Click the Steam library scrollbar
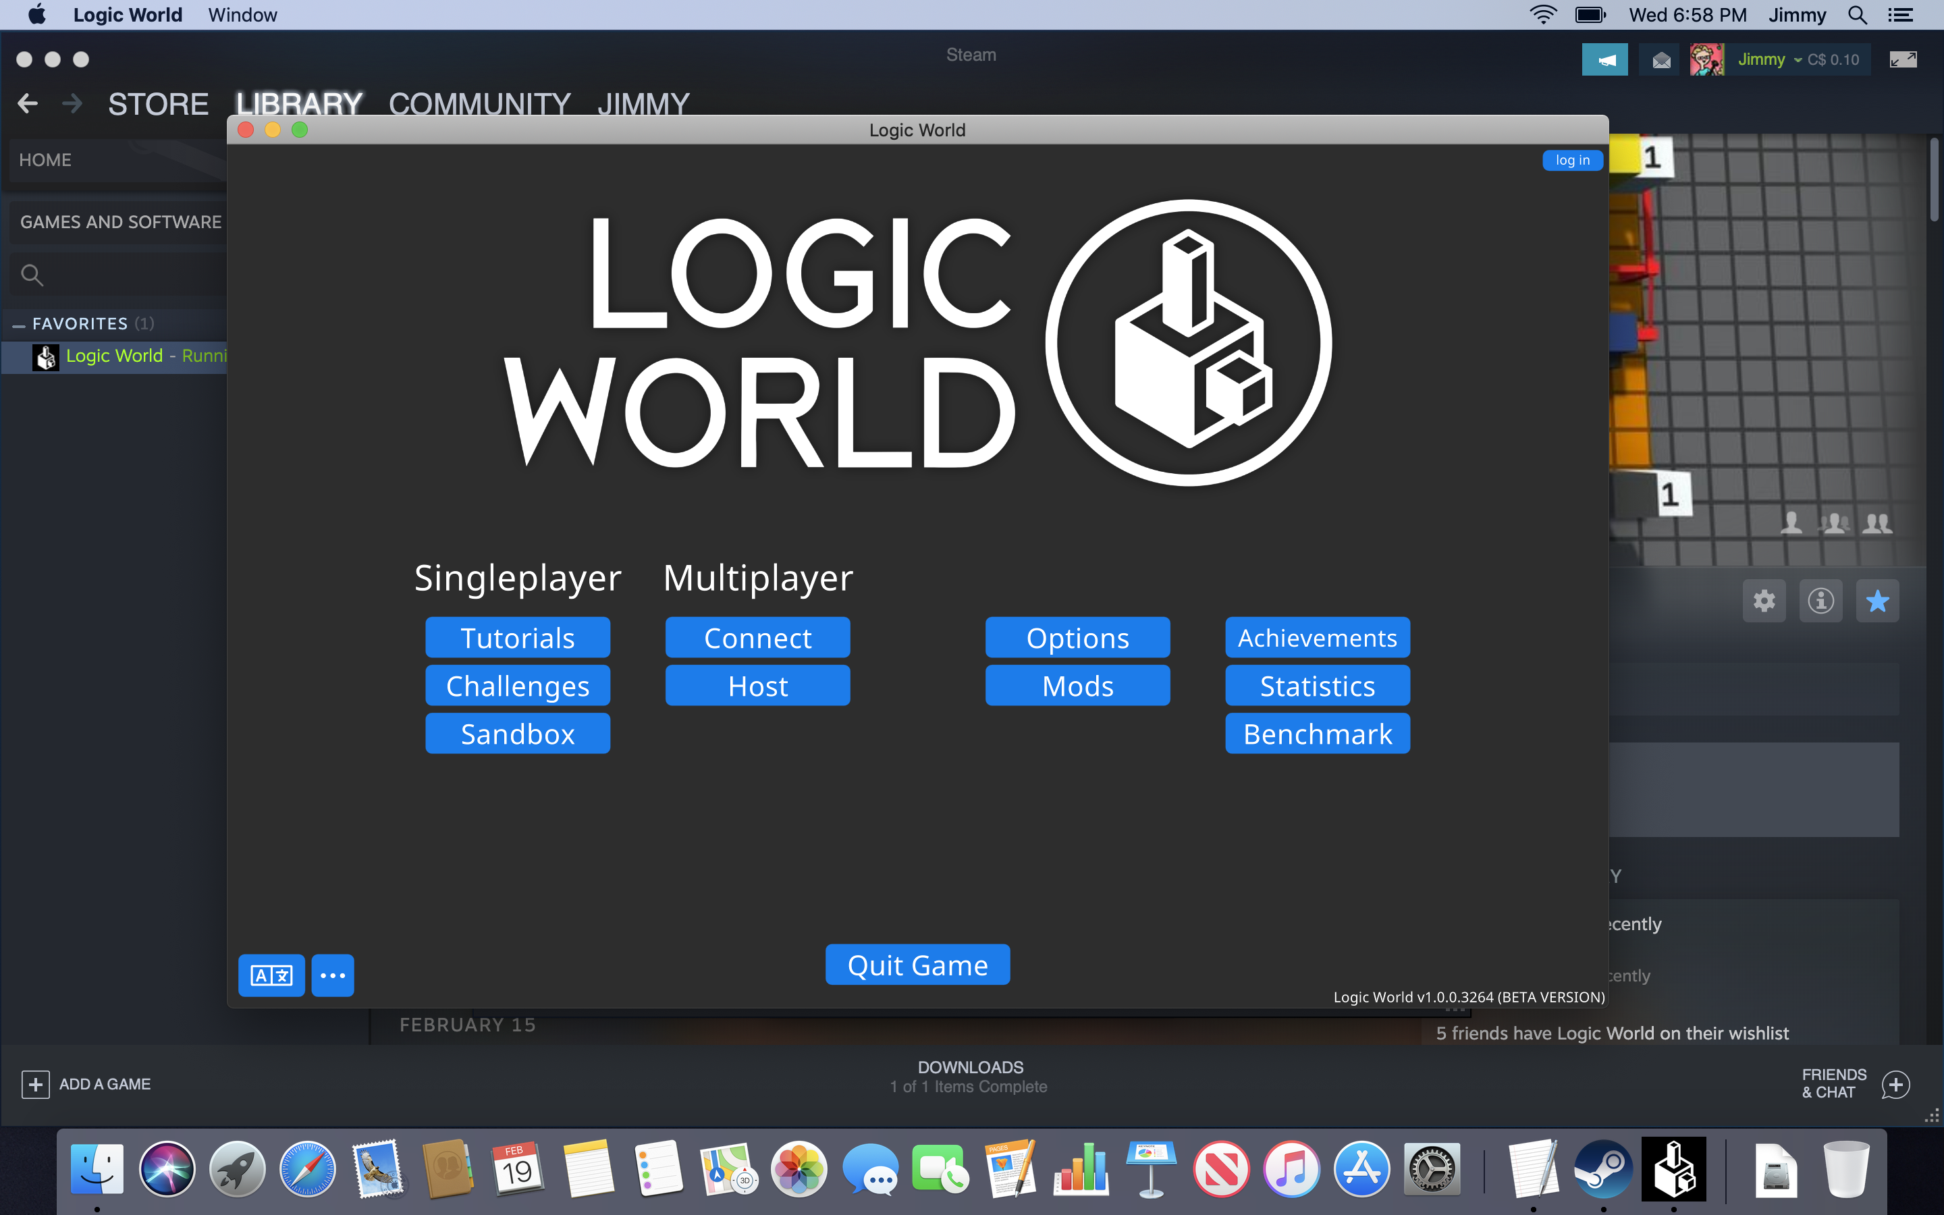Image resolution: width=1944 pixels, height=1215 pixels. pos(1935,180)
